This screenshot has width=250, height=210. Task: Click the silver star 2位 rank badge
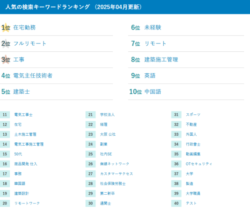(x=6, y=43)
